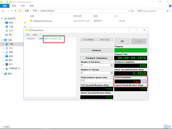Screen dimensions: 172x129
Task: Select 音樂 folder icon in tree
Action: [x=7, y=52]
